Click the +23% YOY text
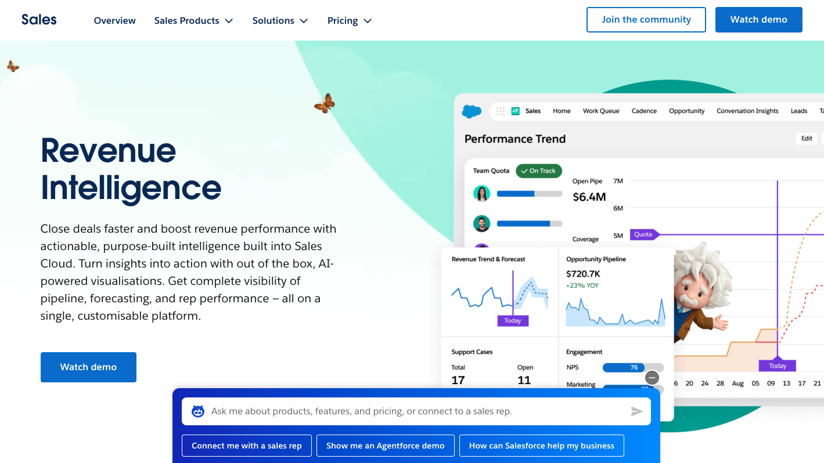The height and width of the screenshot is (463, 824). [x=582, y=285]
